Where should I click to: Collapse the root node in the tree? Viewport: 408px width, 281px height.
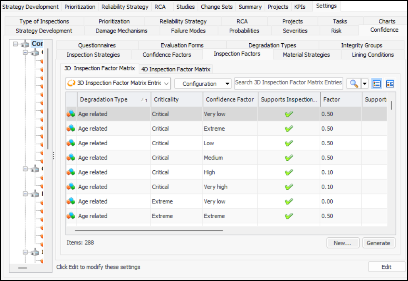click(x=15, y=44)
